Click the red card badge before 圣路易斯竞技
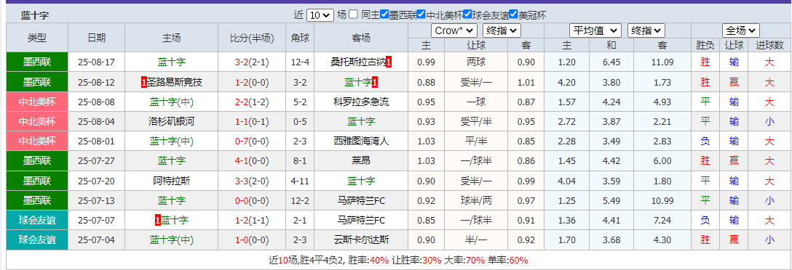 [x=144, y=83]
